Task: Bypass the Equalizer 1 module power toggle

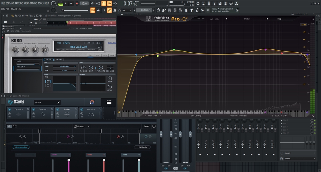Action: pyautogui.click(x=33, y=110)
